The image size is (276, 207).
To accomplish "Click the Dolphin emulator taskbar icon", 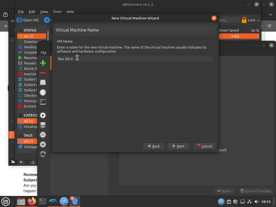I will click(x=53, y=201).
